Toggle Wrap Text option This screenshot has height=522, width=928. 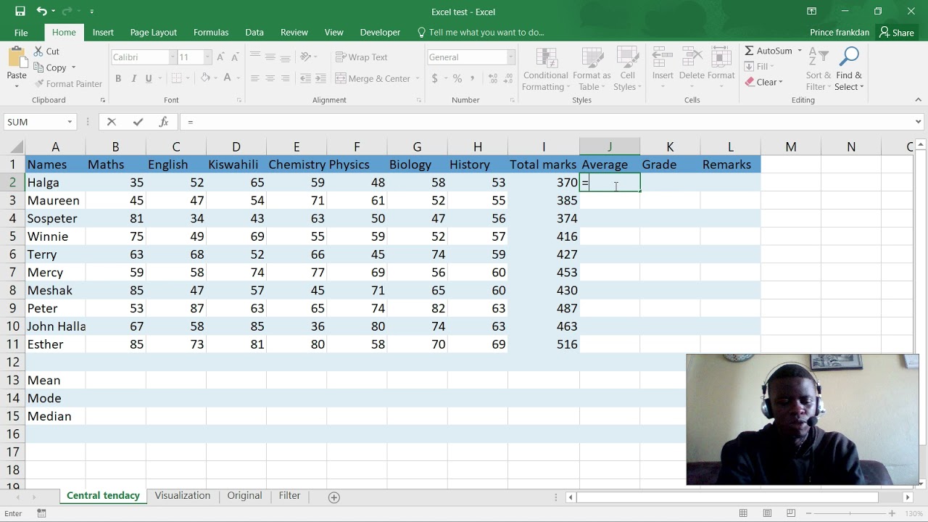tap(362, 57)
